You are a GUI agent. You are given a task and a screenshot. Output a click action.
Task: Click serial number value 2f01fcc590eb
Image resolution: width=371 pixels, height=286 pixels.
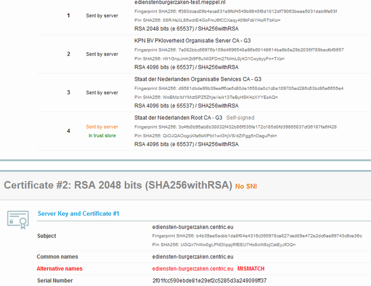[x=210, y=281]
